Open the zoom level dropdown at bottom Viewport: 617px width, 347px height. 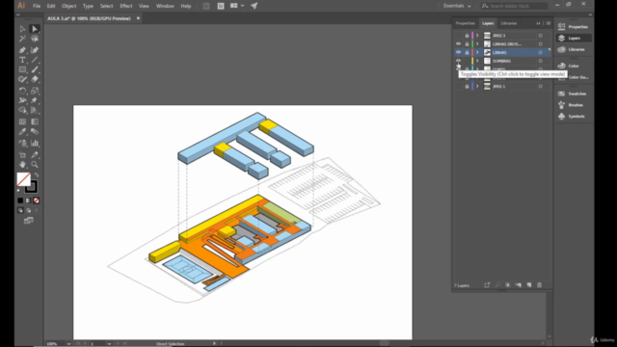pyautogui.click(x=68, y=343)
